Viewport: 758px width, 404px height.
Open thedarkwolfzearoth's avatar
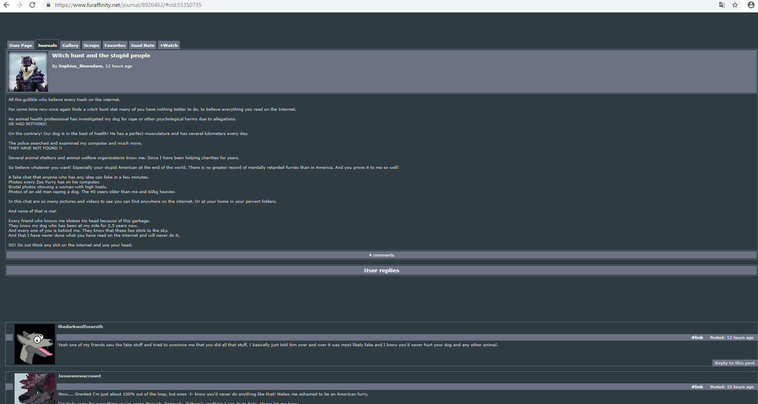(35, 344)
